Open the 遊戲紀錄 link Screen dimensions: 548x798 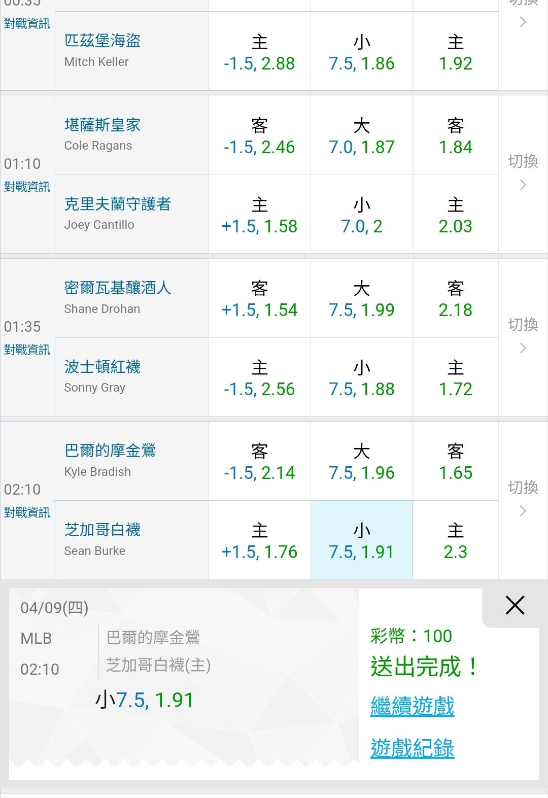point(412,748)
